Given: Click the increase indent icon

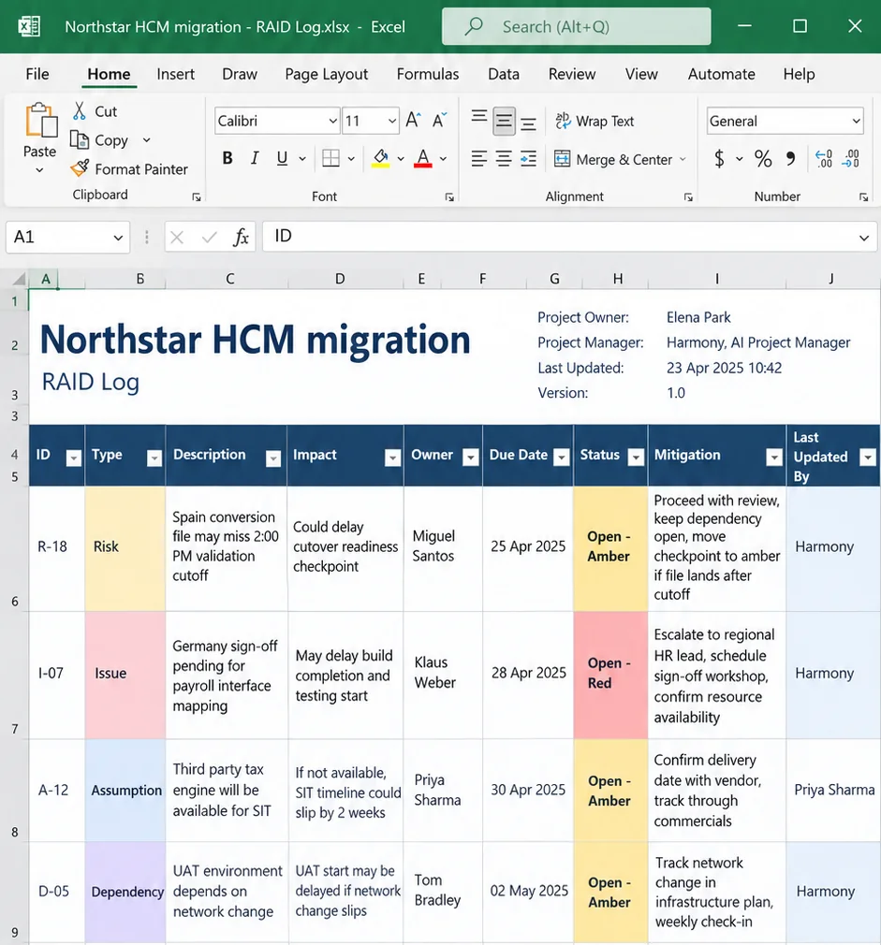Looking at the screenshot, I should [x=528, y=158].
